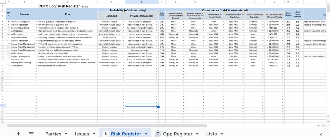Viewport: 330px width, 137px height.
Task: Open Likelihood dropdown showing 'Likely to occur'
Action: (x=123, y=38)
